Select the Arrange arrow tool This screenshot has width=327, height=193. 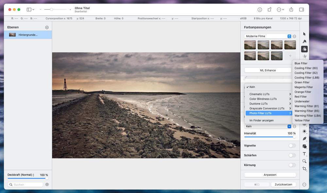304,34
